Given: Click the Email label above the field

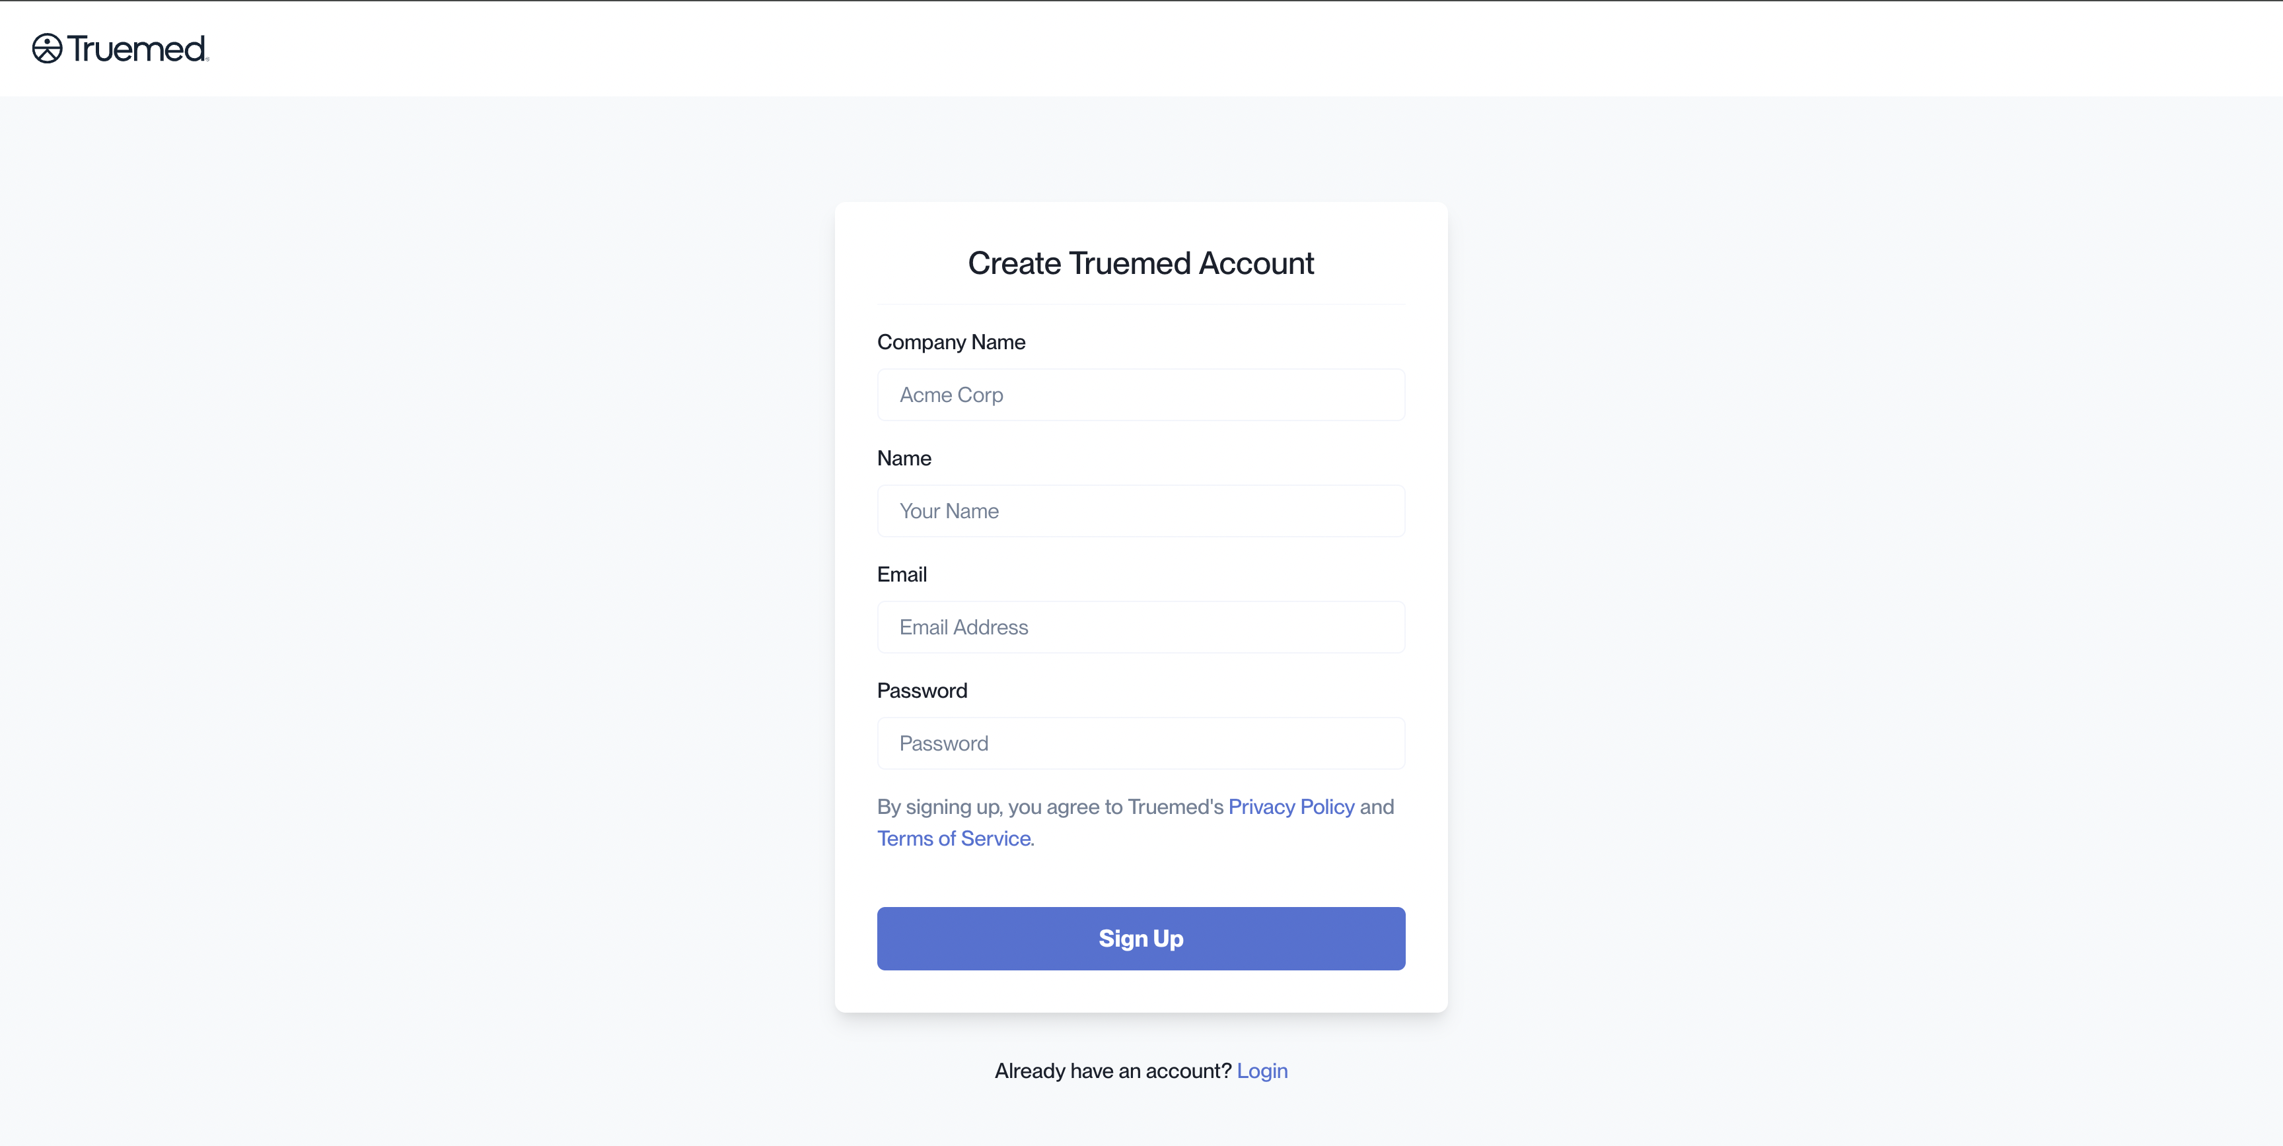Looking at the screenshot, I should point(901,574).
